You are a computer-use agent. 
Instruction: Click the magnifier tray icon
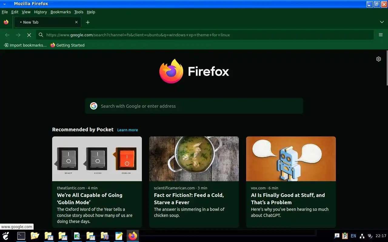coord(337,236)
